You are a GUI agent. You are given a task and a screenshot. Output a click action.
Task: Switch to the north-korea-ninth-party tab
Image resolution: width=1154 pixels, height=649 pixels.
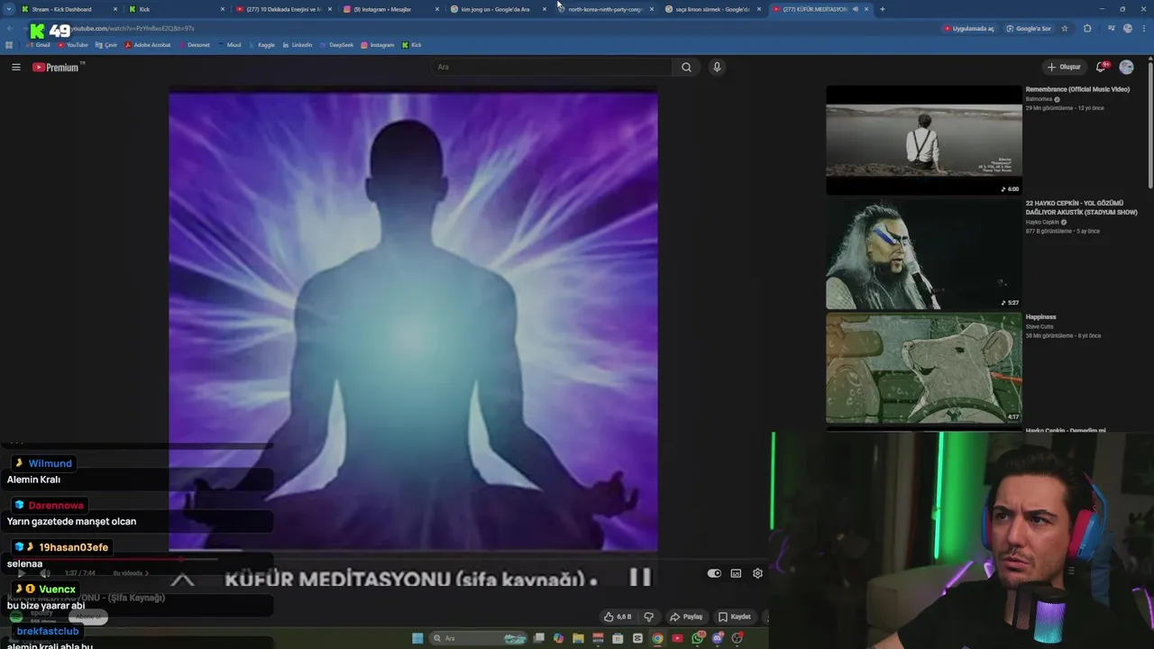point(605,9)
